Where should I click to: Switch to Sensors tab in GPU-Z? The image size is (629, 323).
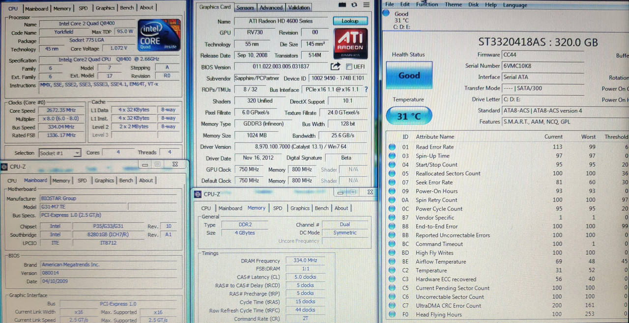click(245, 7)
